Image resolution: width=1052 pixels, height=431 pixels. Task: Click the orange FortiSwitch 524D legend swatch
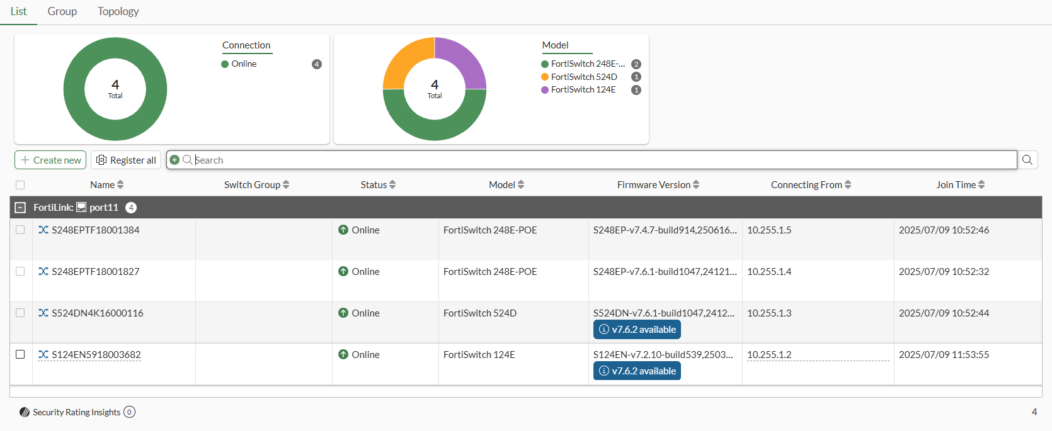coord(545,77)
